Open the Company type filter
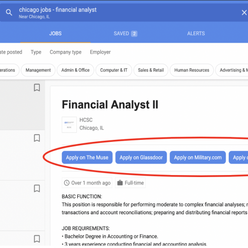 pyautogui.click(x=65, y=52)
